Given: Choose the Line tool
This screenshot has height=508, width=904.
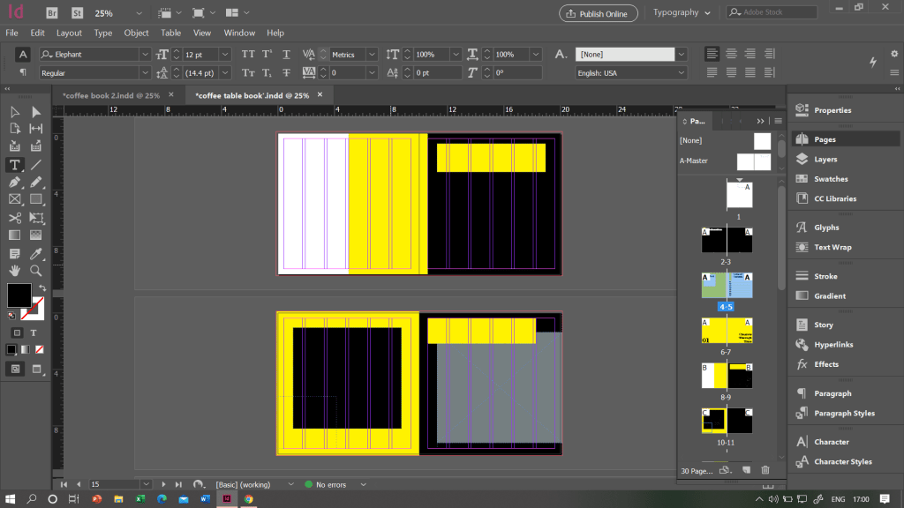Looking at the screenshot, I should pyautogui.click(x=36, y=165).
